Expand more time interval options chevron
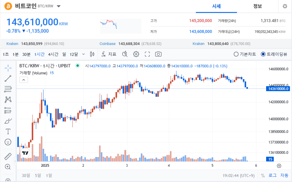The image size is (292, 182). click(x=83, y=54)
